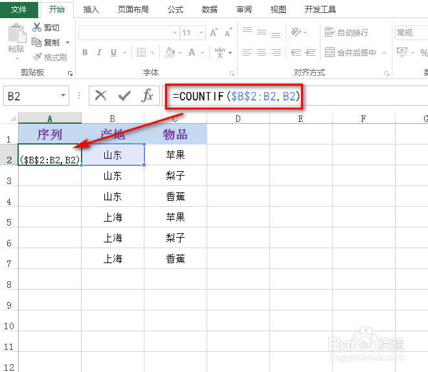Toggle italic formatting
Viewport: 428px width, 372px height.
99,52
